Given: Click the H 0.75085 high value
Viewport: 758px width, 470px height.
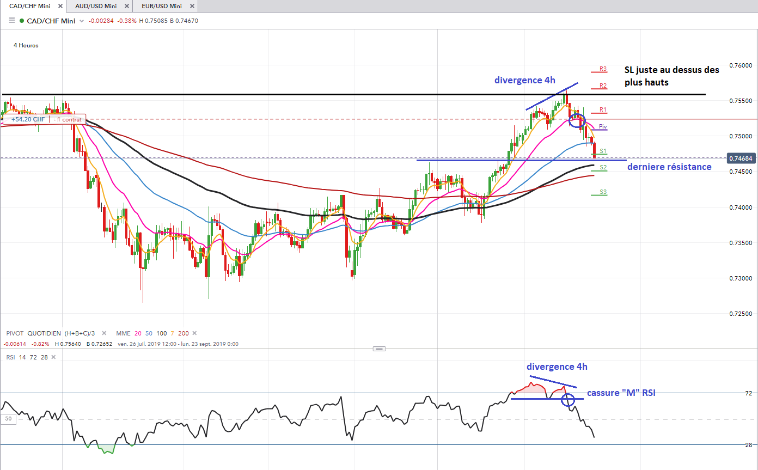Looking at the screenshot, I should coord(155,21).
